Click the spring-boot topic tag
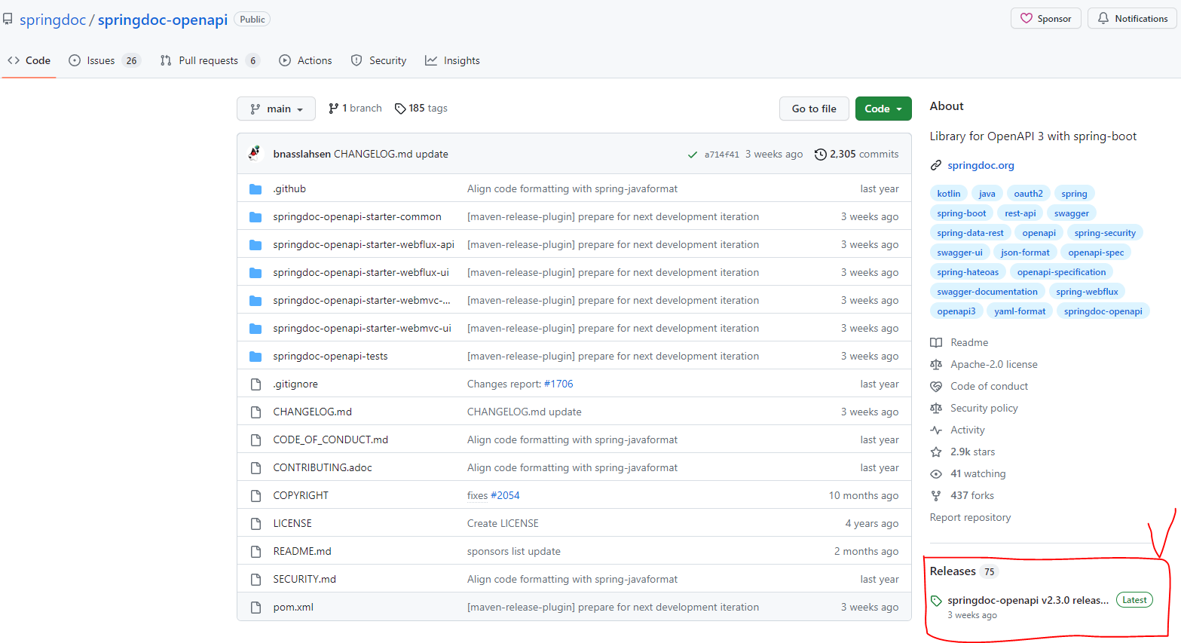 coord(961,213)
